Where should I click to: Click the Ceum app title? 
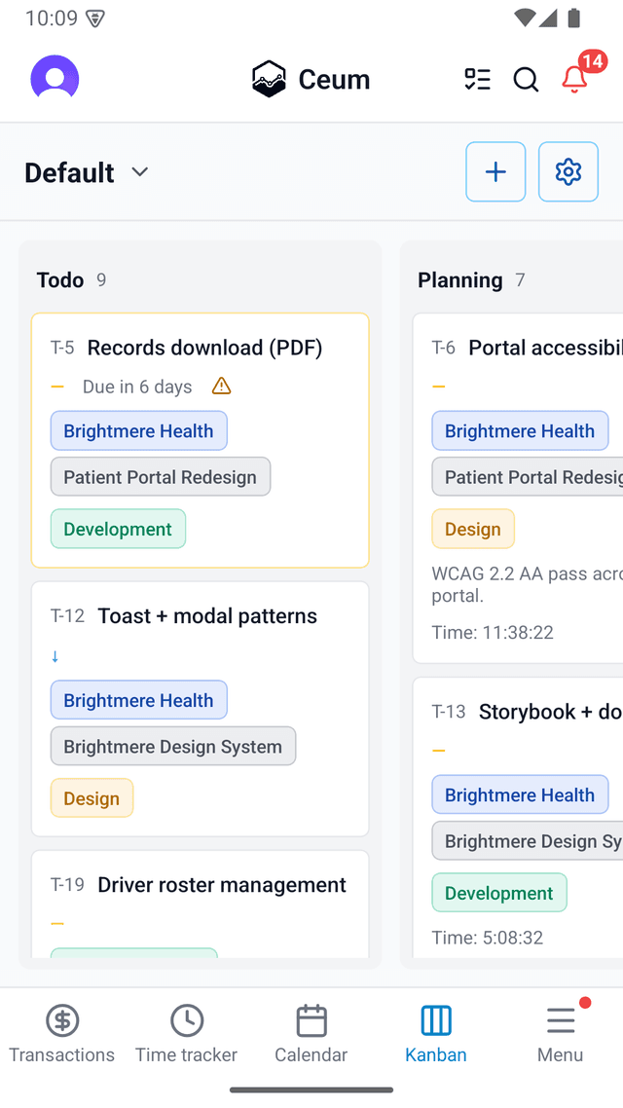point(334,79)
